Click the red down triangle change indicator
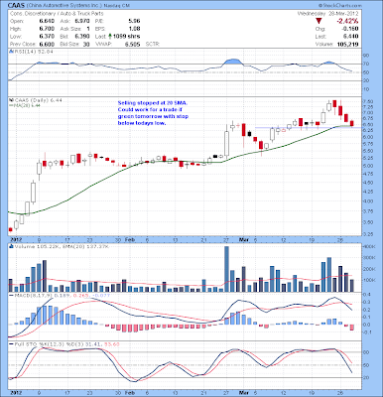This screenshot has width=383, height=397. [x=319, y=21]
